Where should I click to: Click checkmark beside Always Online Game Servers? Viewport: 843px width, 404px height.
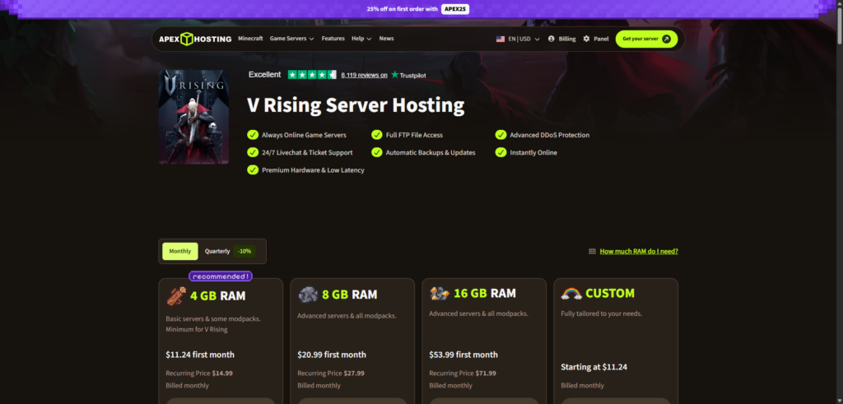252,135
